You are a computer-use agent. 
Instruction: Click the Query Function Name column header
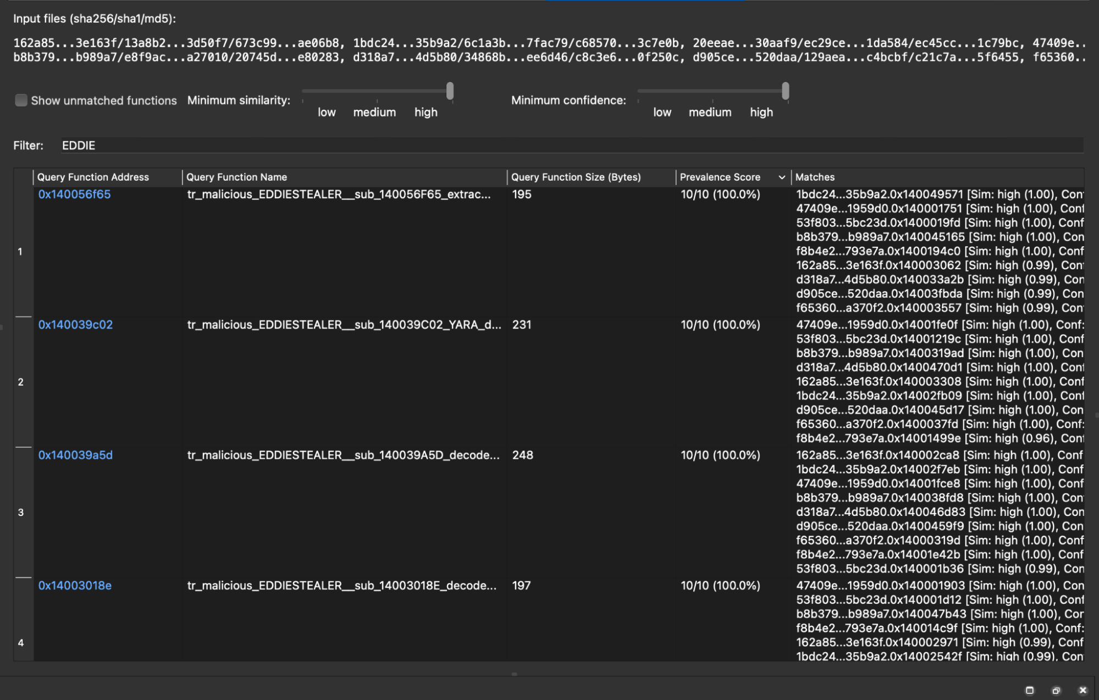(236, 177)
